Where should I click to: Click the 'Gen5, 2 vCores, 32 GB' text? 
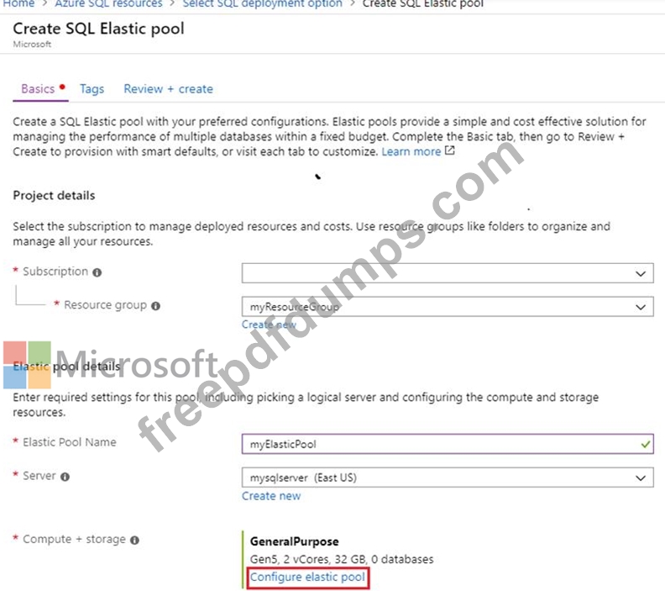pyautogui.click(x=309, y=560)
